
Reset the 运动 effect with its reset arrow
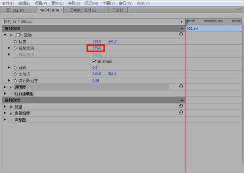181,35
